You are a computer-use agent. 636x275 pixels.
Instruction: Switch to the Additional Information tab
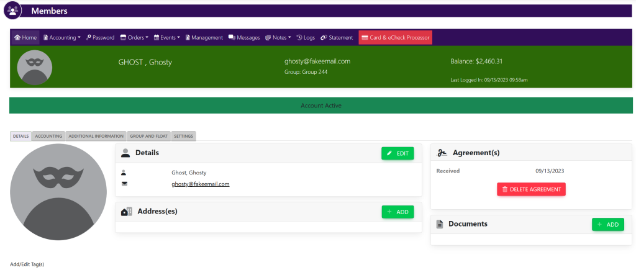click(96, 136)
